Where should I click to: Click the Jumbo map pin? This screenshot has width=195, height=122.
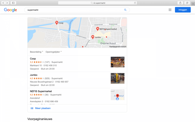(x=93, y=37)
